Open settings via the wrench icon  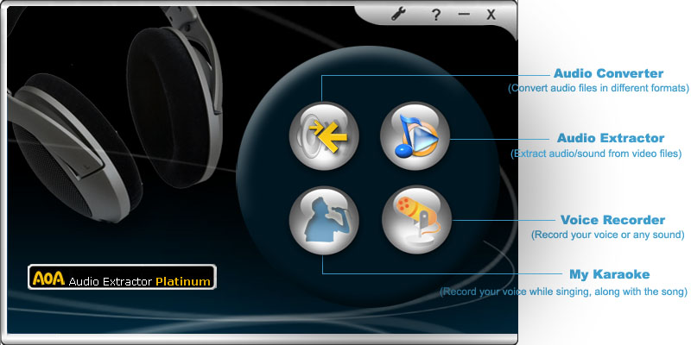(399, 14)
